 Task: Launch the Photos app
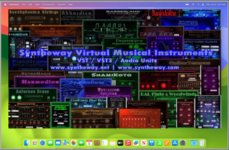point(74,143)
